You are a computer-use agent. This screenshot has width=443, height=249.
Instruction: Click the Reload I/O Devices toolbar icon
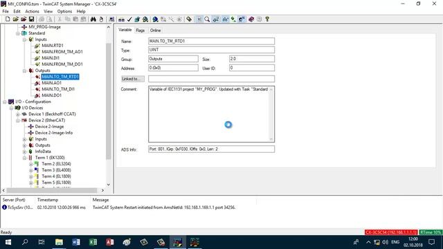163,19
